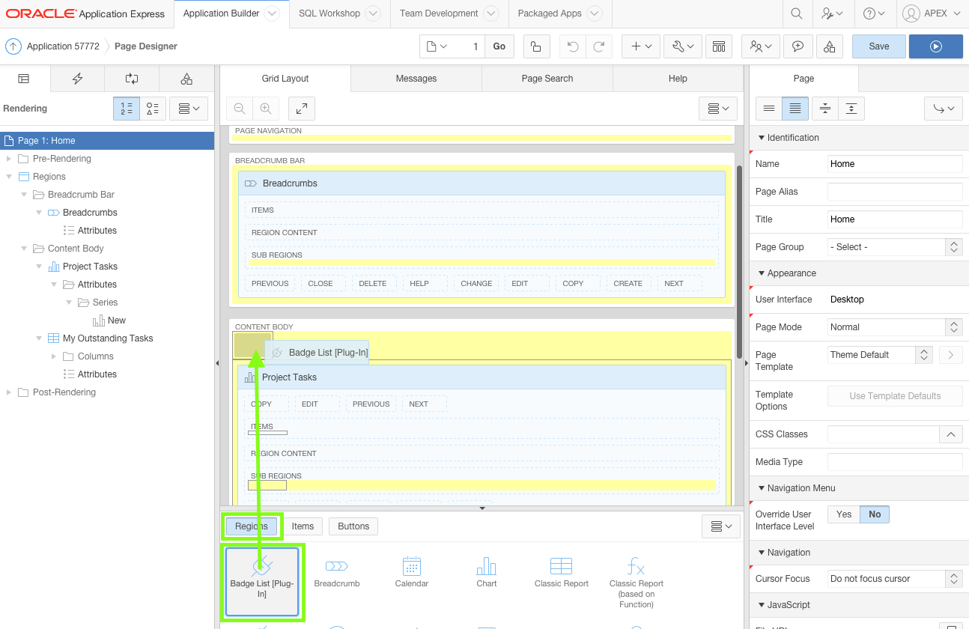Open the SQL Workshop tab

329,13
